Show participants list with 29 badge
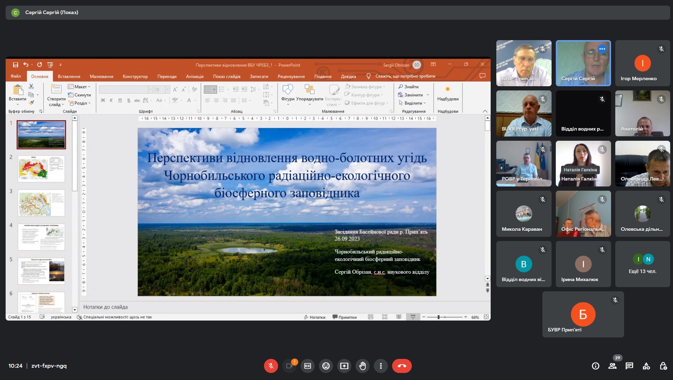Image resolution: width=673 pixels, height=380 pixels. coord(612,366)
